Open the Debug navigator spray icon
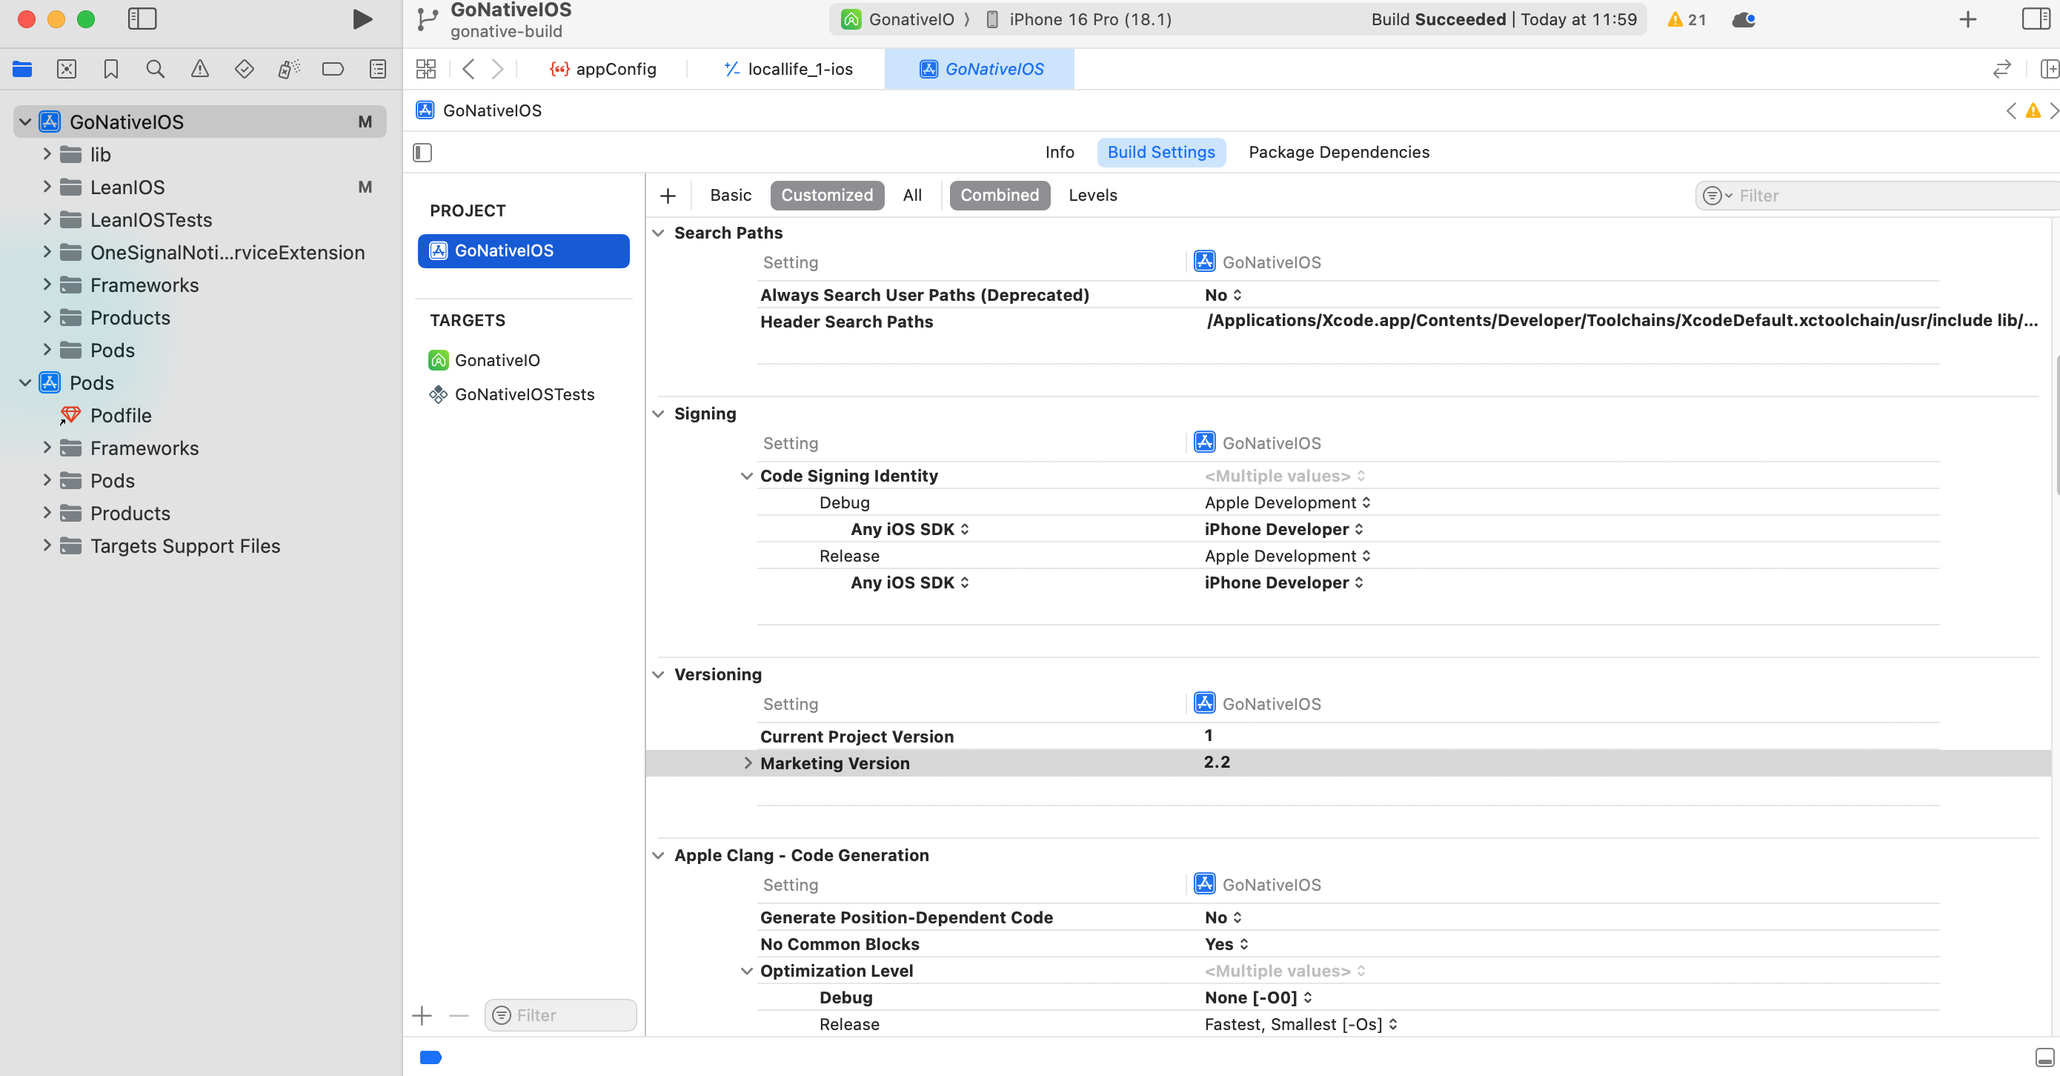Image resolution: width=2060 pixels, height=1076 pixels. 289,70
